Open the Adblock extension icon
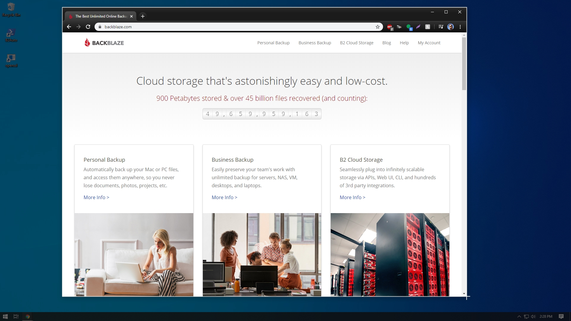571x321 pixels. [x=390, y=27]
